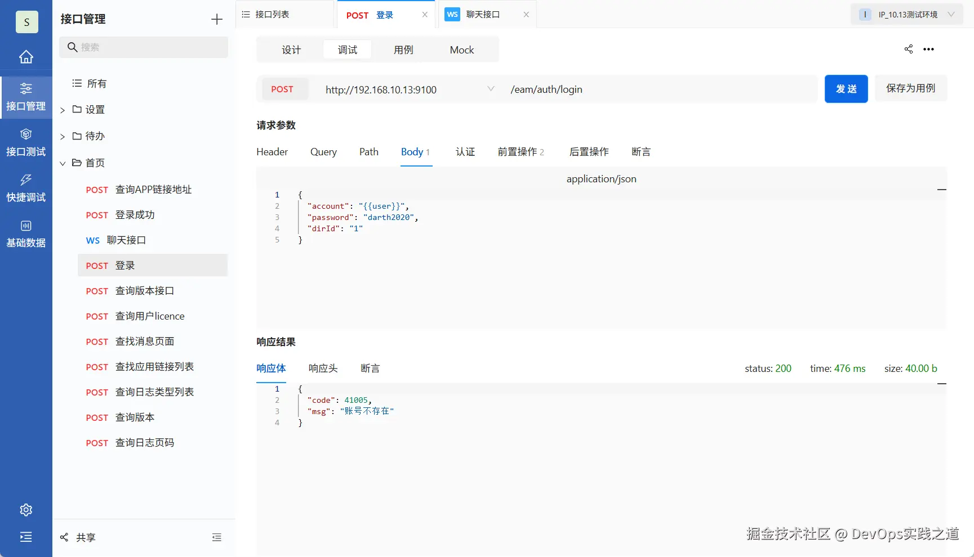Open 快捷调试 section in sidebar

[x=26, y=188]
